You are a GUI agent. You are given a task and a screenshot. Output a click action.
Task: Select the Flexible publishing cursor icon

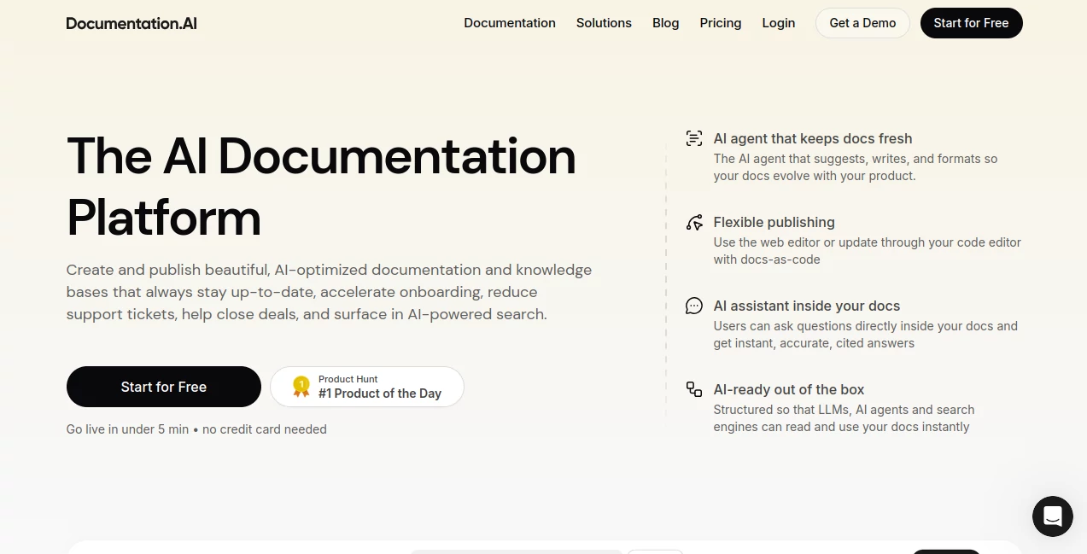point(694,222)
